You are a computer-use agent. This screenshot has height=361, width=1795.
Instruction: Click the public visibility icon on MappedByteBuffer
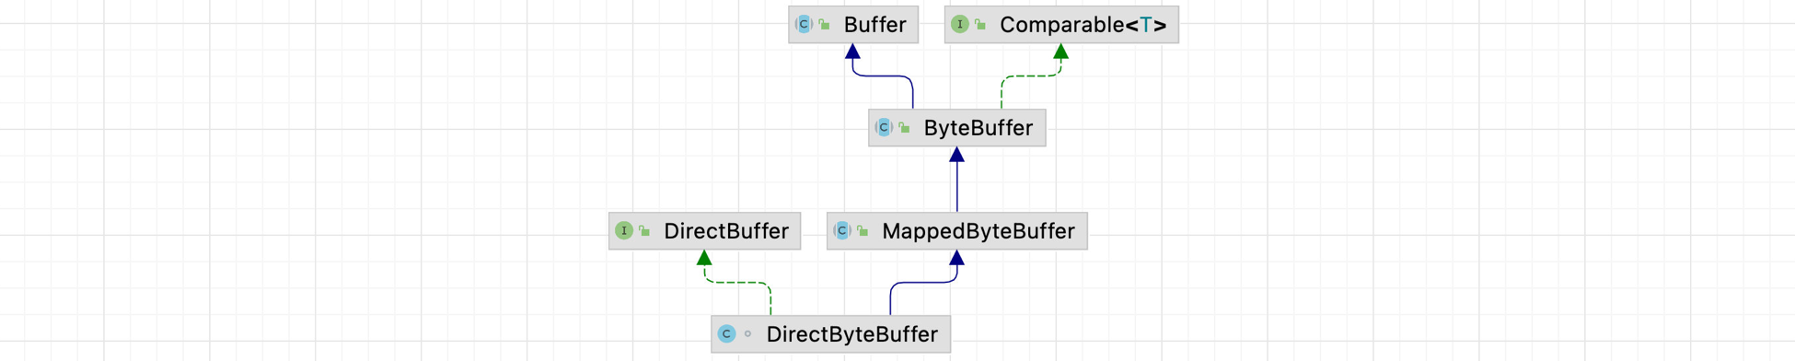[863, 231]
